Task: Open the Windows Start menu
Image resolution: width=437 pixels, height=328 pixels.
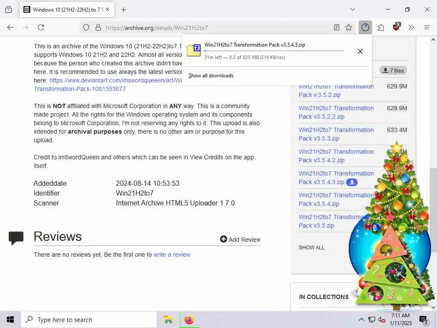Action: (x=10, y=319)
